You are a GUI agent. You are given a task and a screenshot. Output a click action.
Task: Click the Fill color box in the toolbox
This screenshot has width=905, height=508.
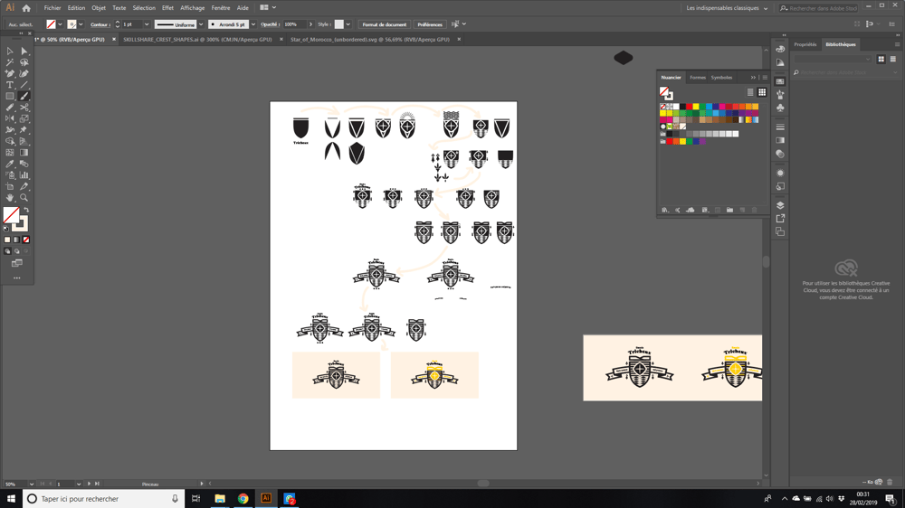[x=11, y=214]
